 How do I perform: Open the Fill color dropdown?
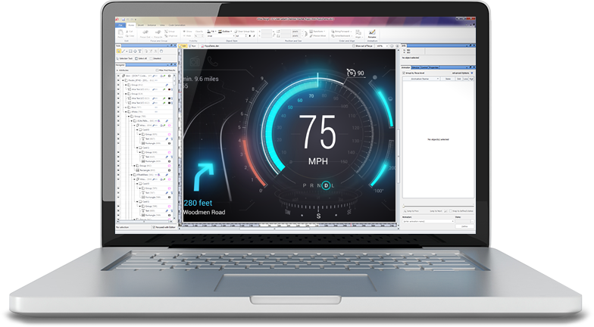point(215,32)
